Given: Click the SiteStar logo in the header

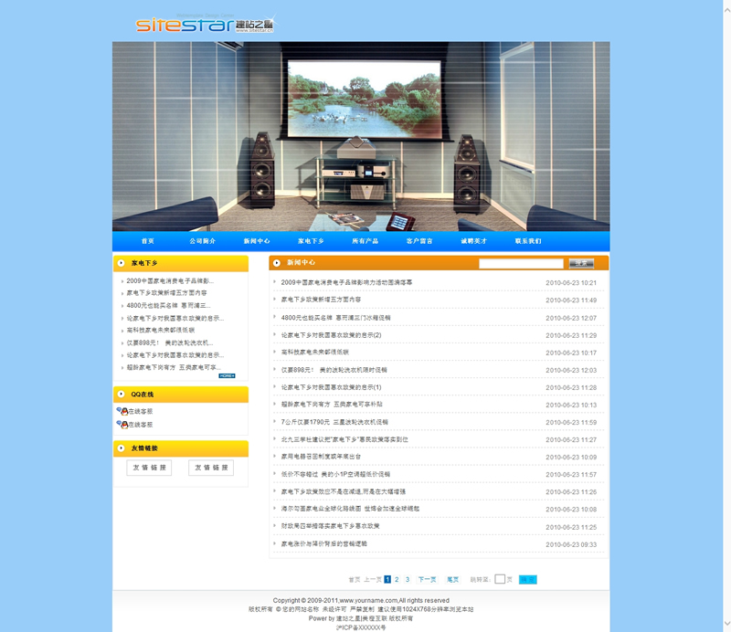Looking at the screenshot, I should [x=205, y=25].
